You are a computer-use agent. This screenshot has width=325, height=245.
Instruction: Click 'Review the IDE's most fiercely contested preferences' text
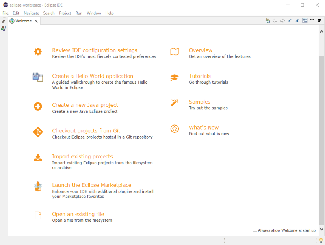pos(104,56)
